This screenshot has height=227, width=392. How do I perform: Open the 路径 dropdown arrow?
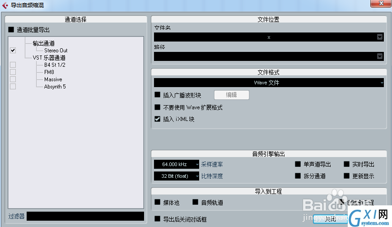coord(380,56)
